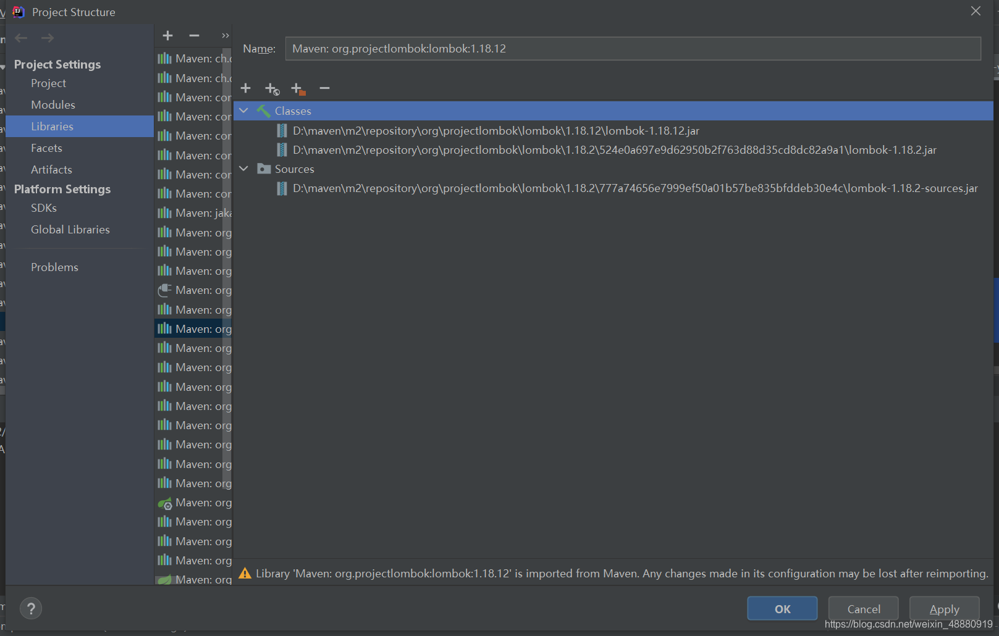Image resolution: width=999 pixels, height=636 pixels.
Task: Click jar icon of lombok-1.18.12.jar
Action: 282,130
